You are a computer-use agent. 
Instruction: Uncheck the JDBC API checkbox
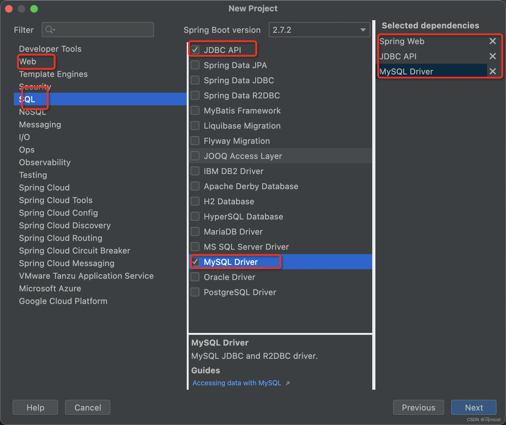195,49
